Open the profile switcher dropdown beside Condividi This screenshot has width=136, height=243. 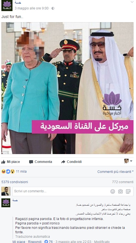point(128,161)
